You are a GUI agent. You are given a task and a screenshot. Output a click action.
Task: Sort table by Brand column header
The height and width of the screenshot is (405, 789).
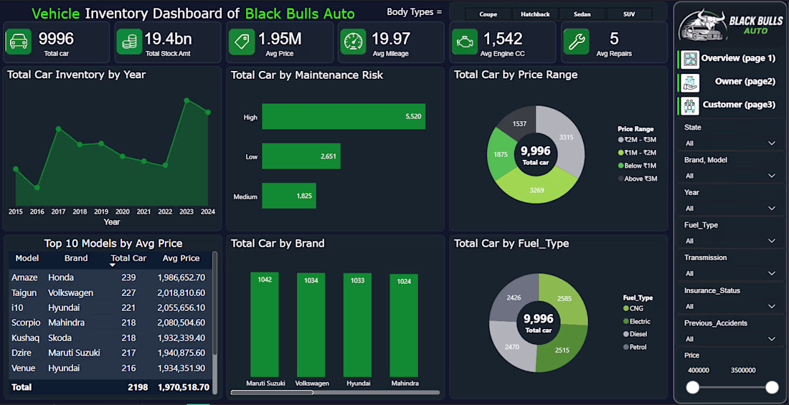pos(76,259)
